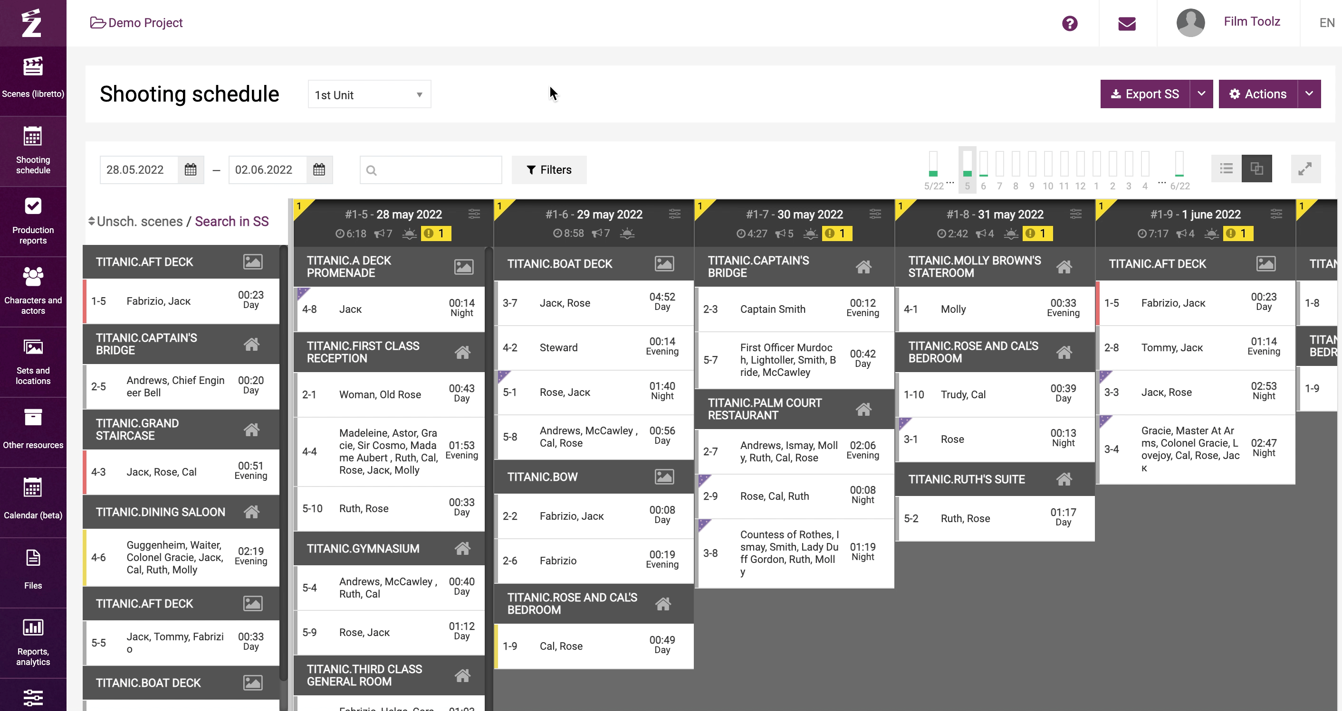1342x711 pixels.
Task: Open settings for day #1-5 28 may
Action: tap(474, 214)
